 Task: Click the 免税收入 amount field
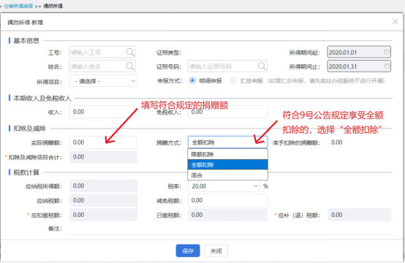click(x=228, y=112)
